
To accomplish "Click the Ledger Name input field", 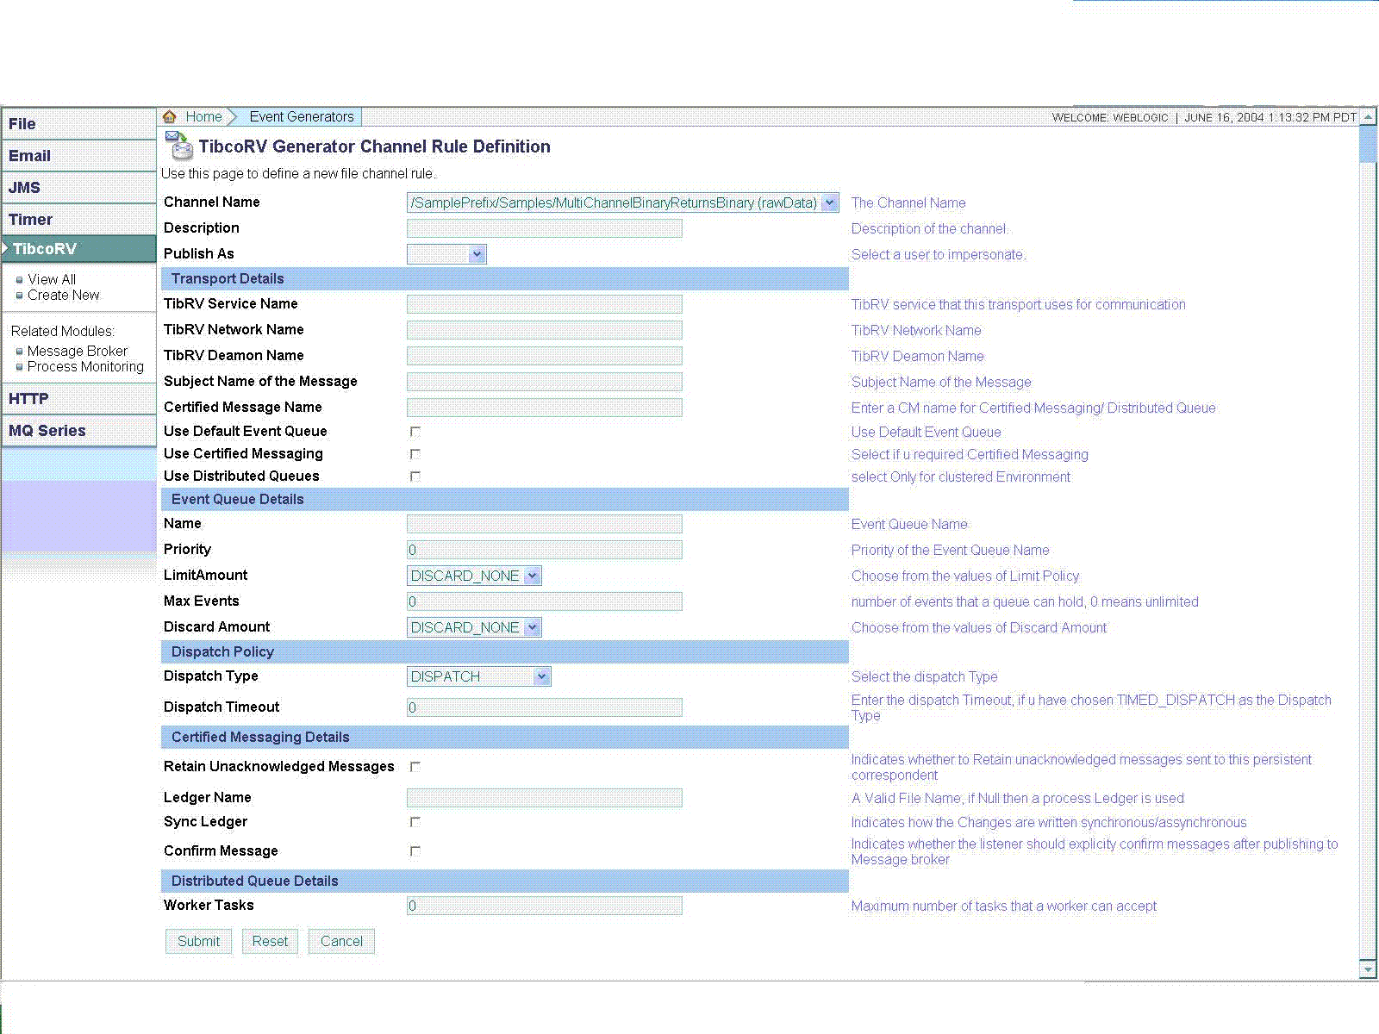I will tap(545, 798).
